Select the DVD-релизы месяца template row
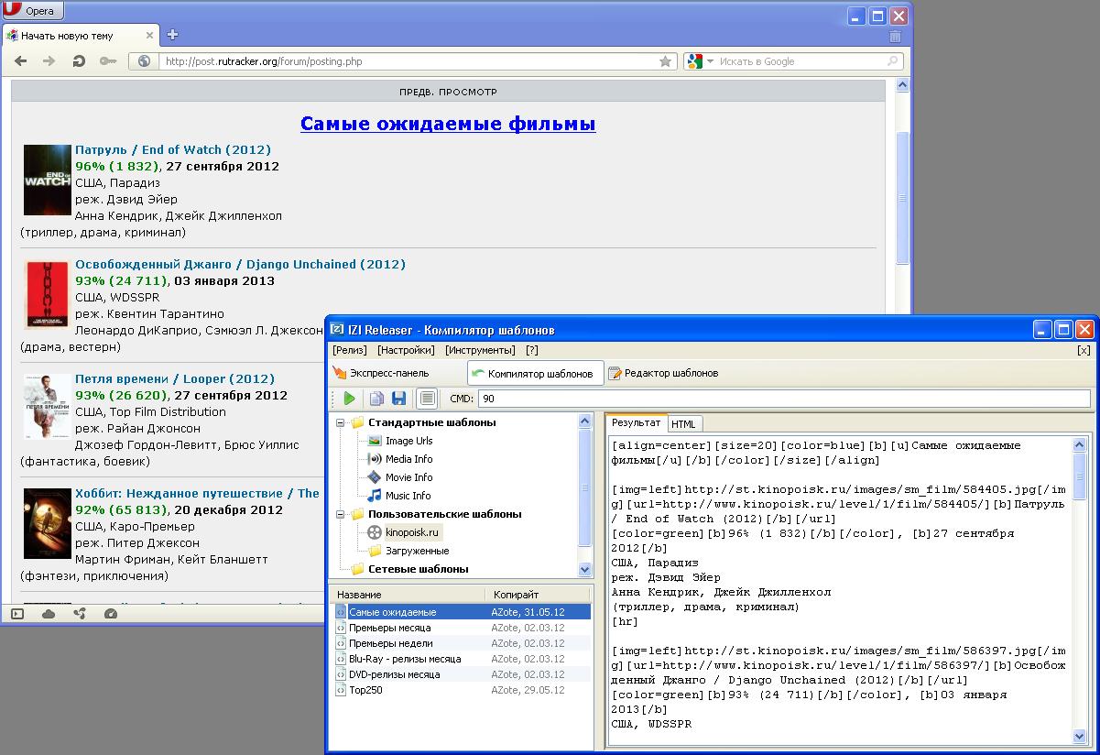The width and height of the screenshot is (1100, 755). pyautogui.click(x=462, y=674)
